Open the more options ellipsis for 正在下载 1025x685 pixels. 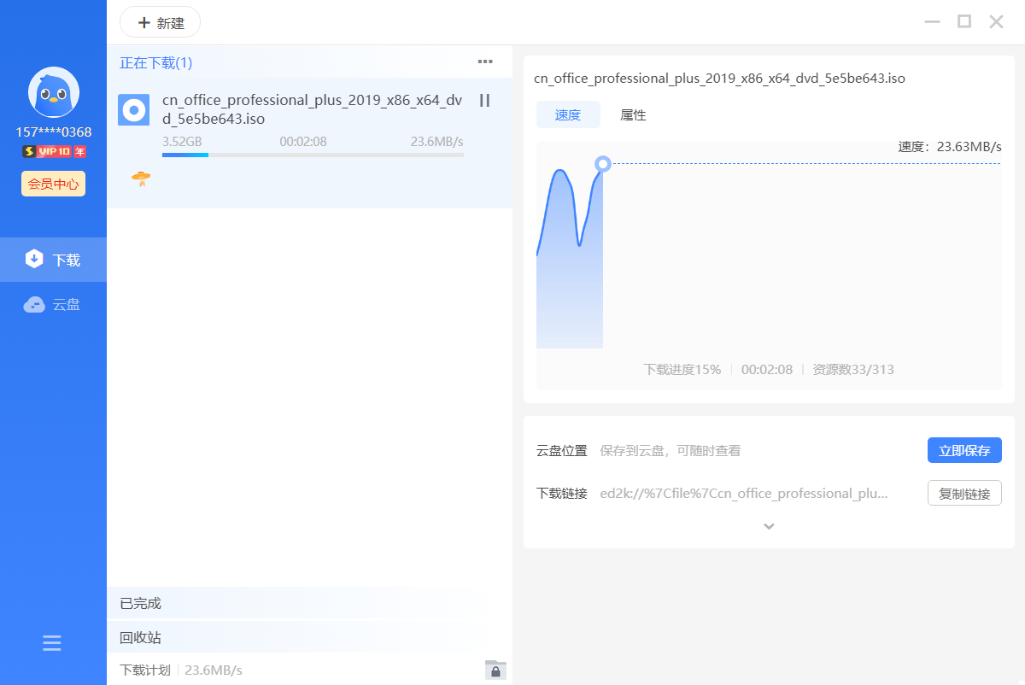click(485, 61)
